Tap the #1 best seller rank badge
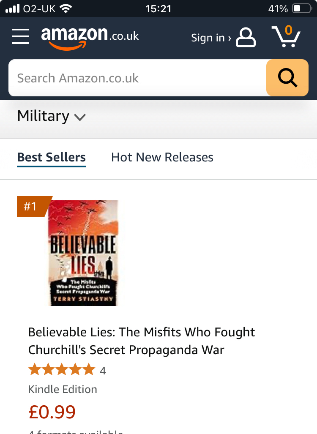The height and width of the screenshot is (434, 317). point(31,207)
